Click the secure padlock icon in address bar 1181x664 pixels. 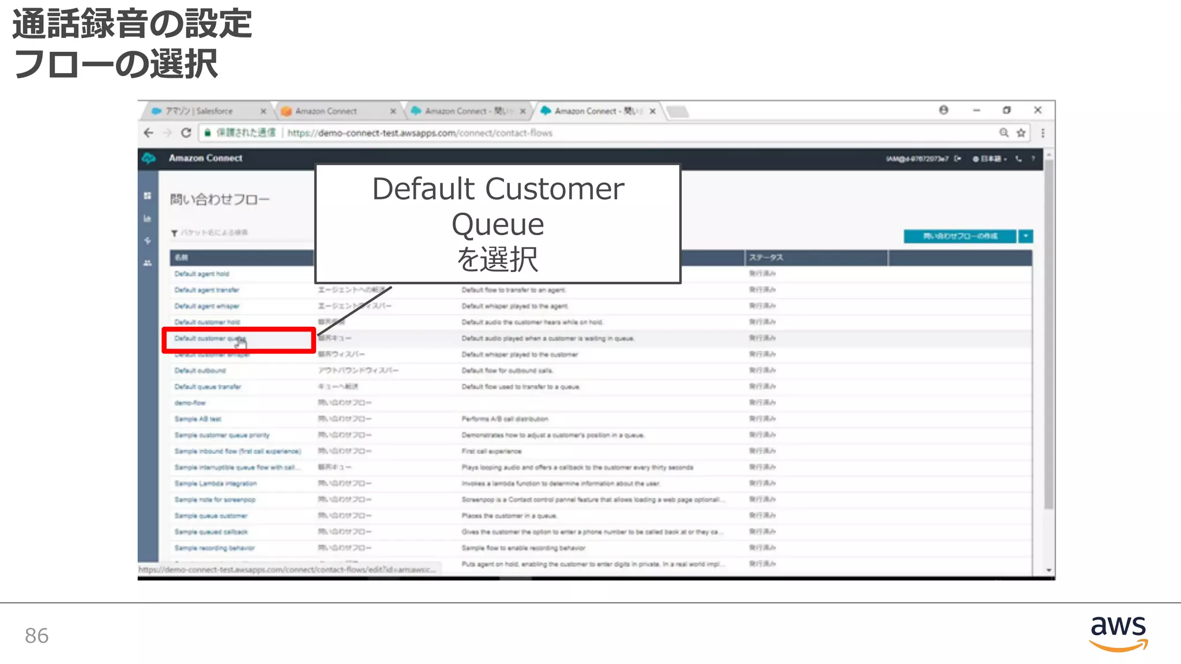[x=208, y=133]
